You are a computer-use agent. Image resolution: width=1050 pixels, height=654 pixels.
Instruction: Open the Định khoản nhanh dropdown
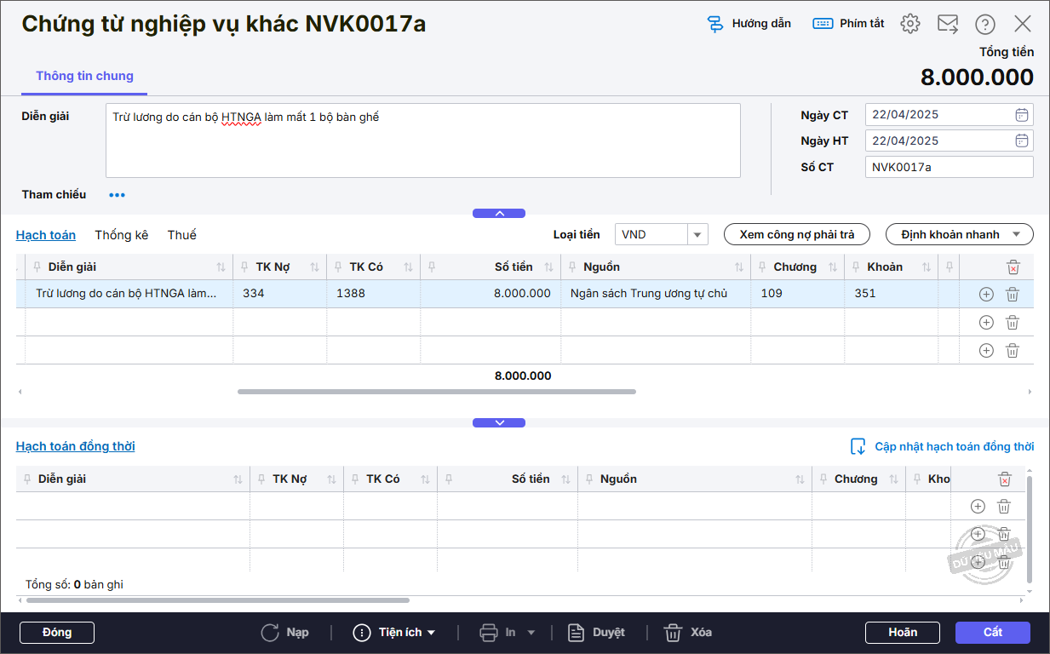(x=959, y=234)
